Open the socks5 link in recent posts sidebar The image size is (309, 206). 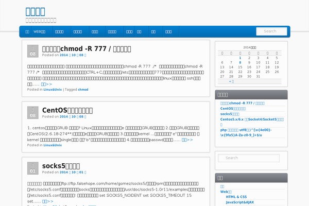pyautogui.click(x=230, y=114)
